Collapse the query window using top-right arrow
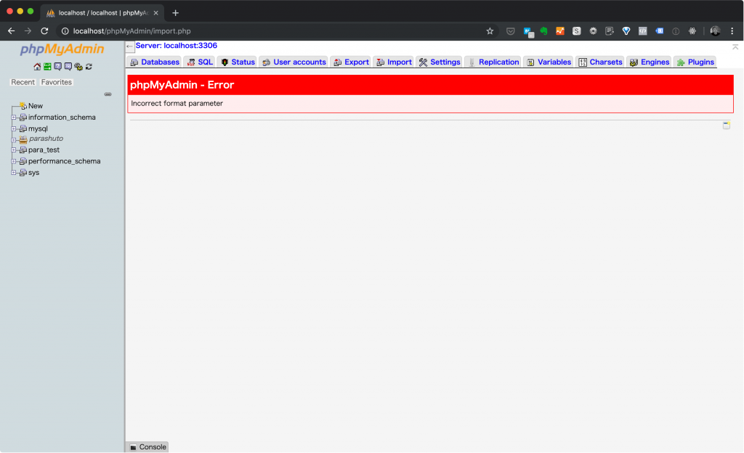 click(735, 45)
